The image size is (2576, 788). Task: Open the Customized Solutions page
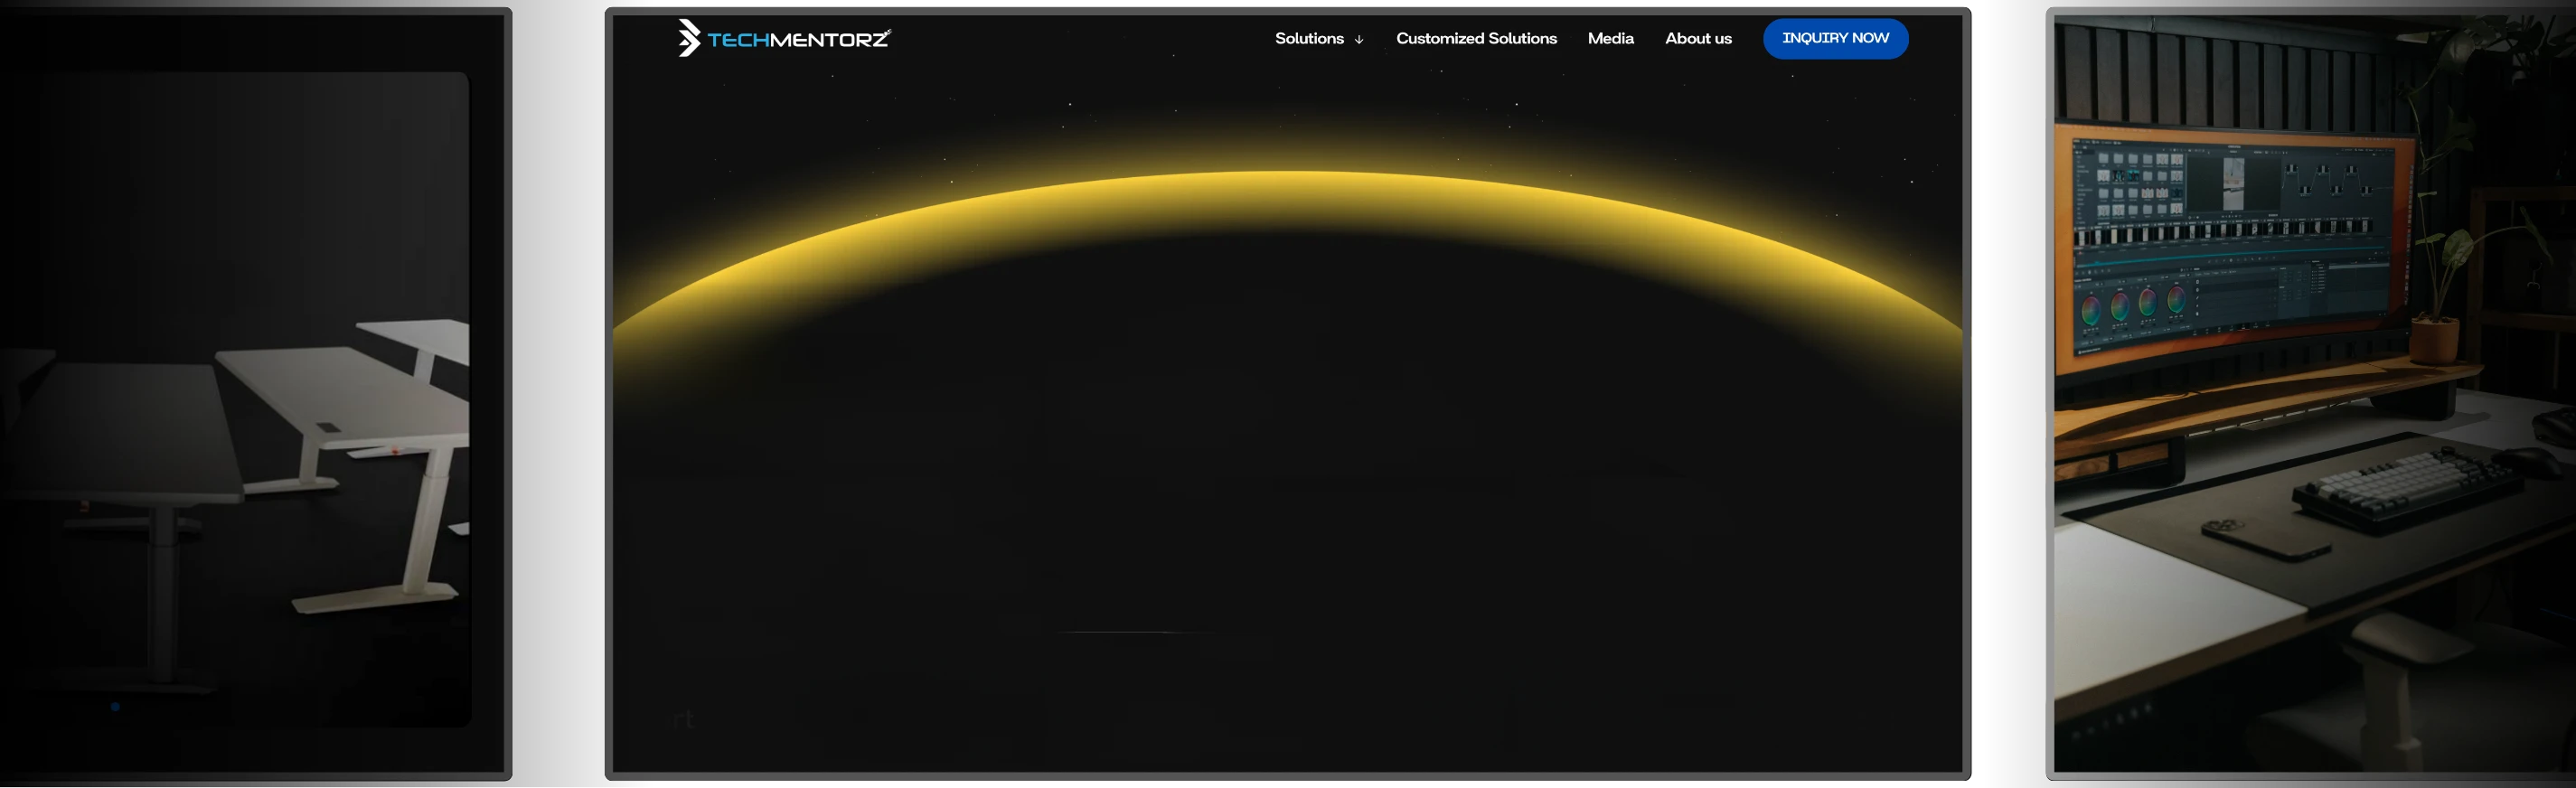(x=1476, y=39)
